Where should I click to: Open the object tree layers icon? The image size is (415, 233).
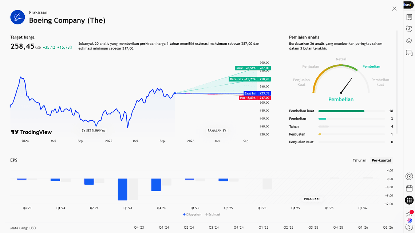tap(409, 41)
